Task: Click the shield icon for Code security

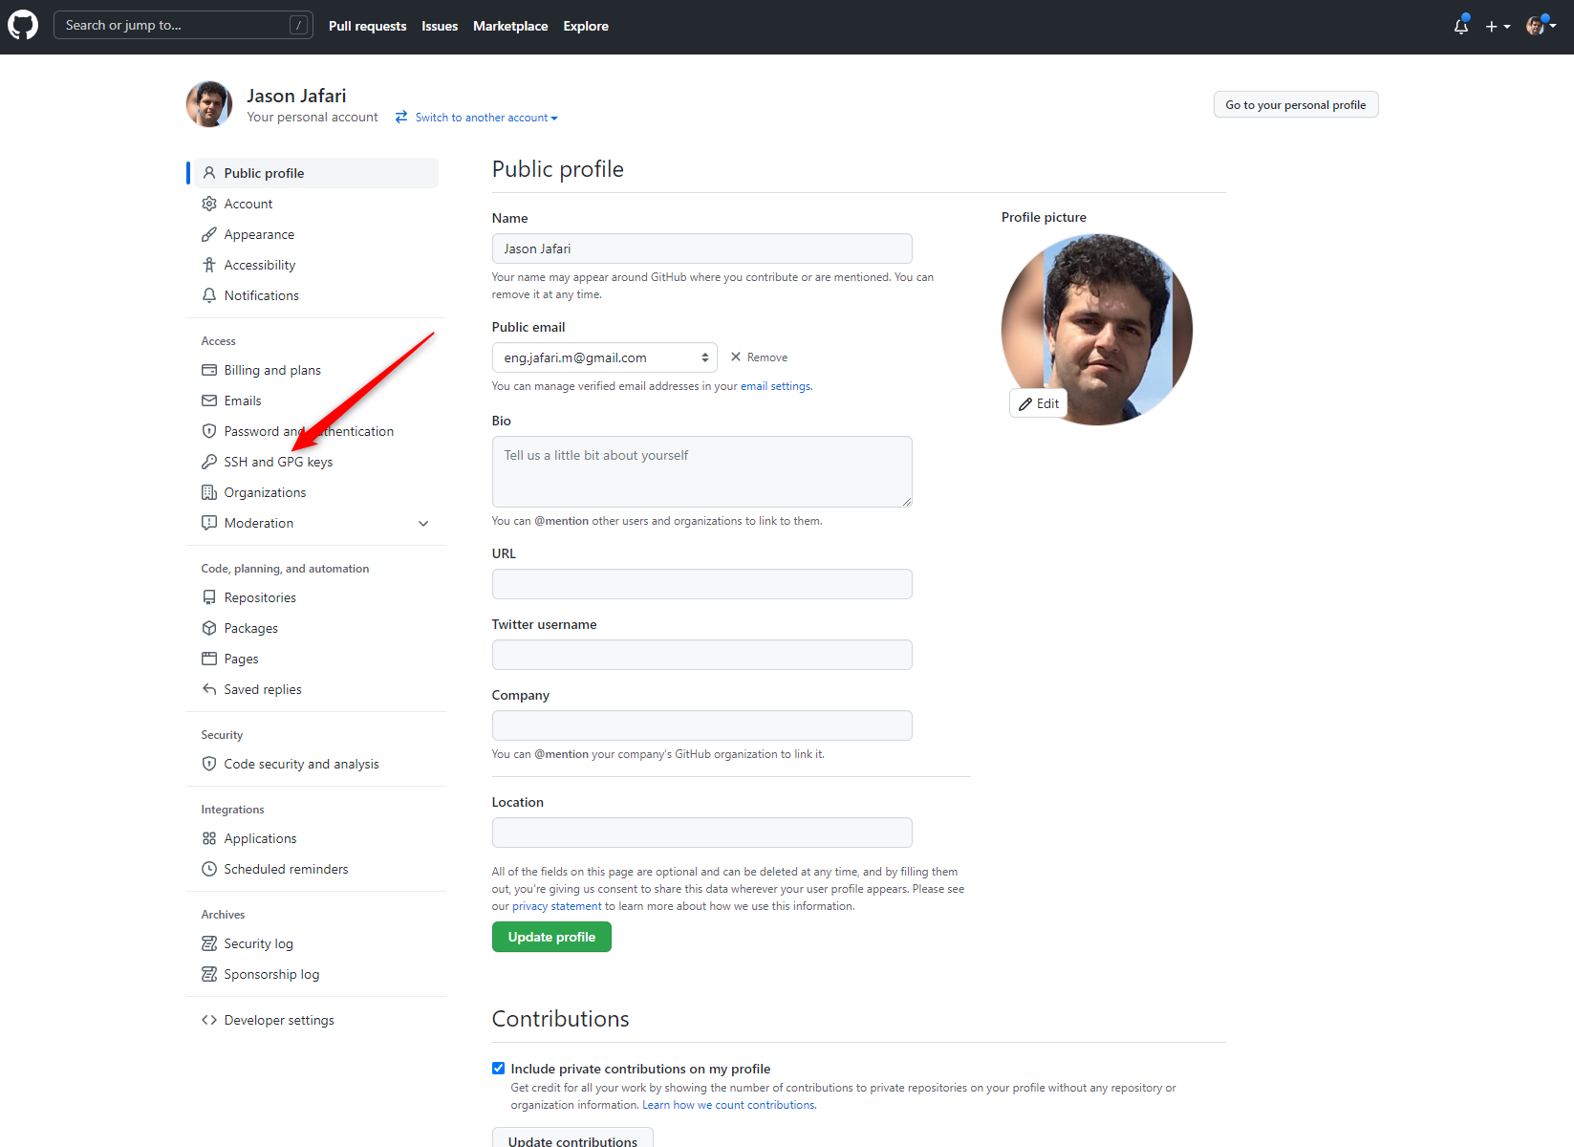Action: (209, 764)
